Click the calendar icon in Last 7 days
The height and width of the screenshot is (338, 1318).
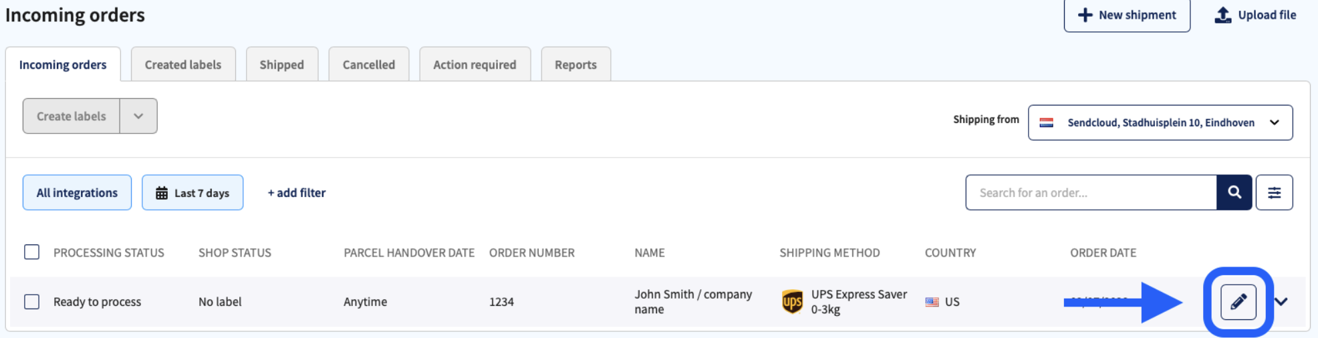point(162,193)
